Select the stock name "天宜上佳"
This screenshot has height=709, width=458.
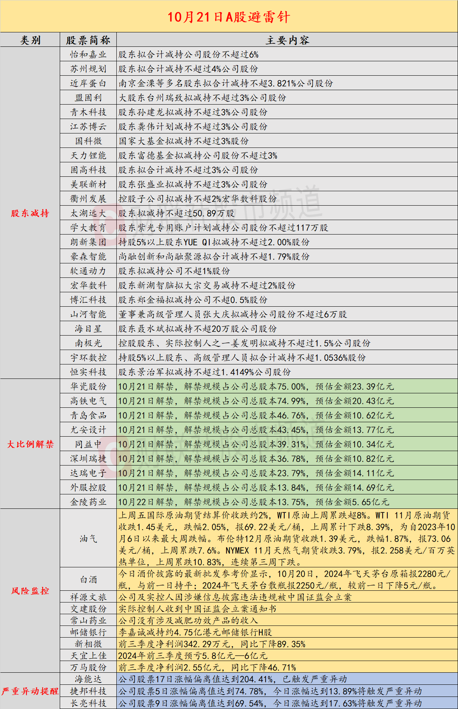(88, 656)
